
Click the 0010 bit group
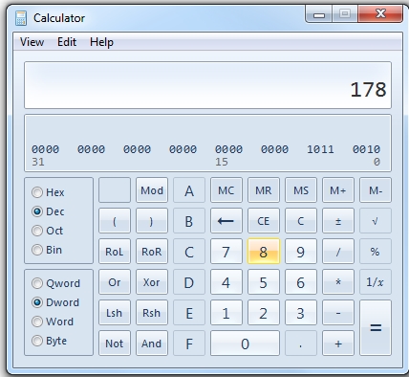[366, 149]
